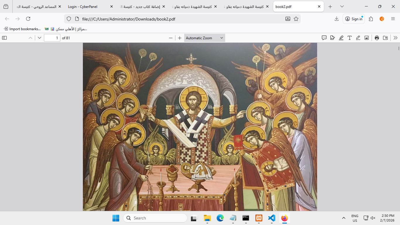Open the add signature tool
Screen dimensions: 400x225
332,38
